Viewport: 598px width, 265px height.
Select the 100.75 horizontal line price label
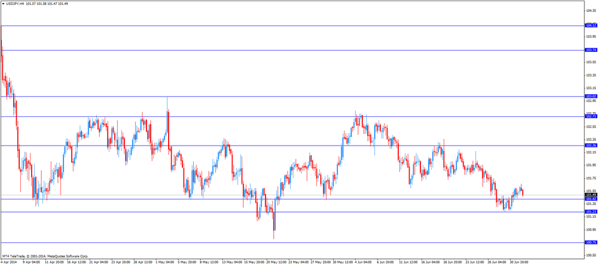click(x=591, y=242)
